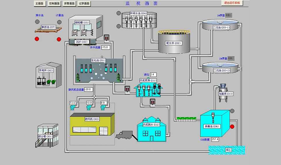Click the 井中流量 label

[95, 47]
